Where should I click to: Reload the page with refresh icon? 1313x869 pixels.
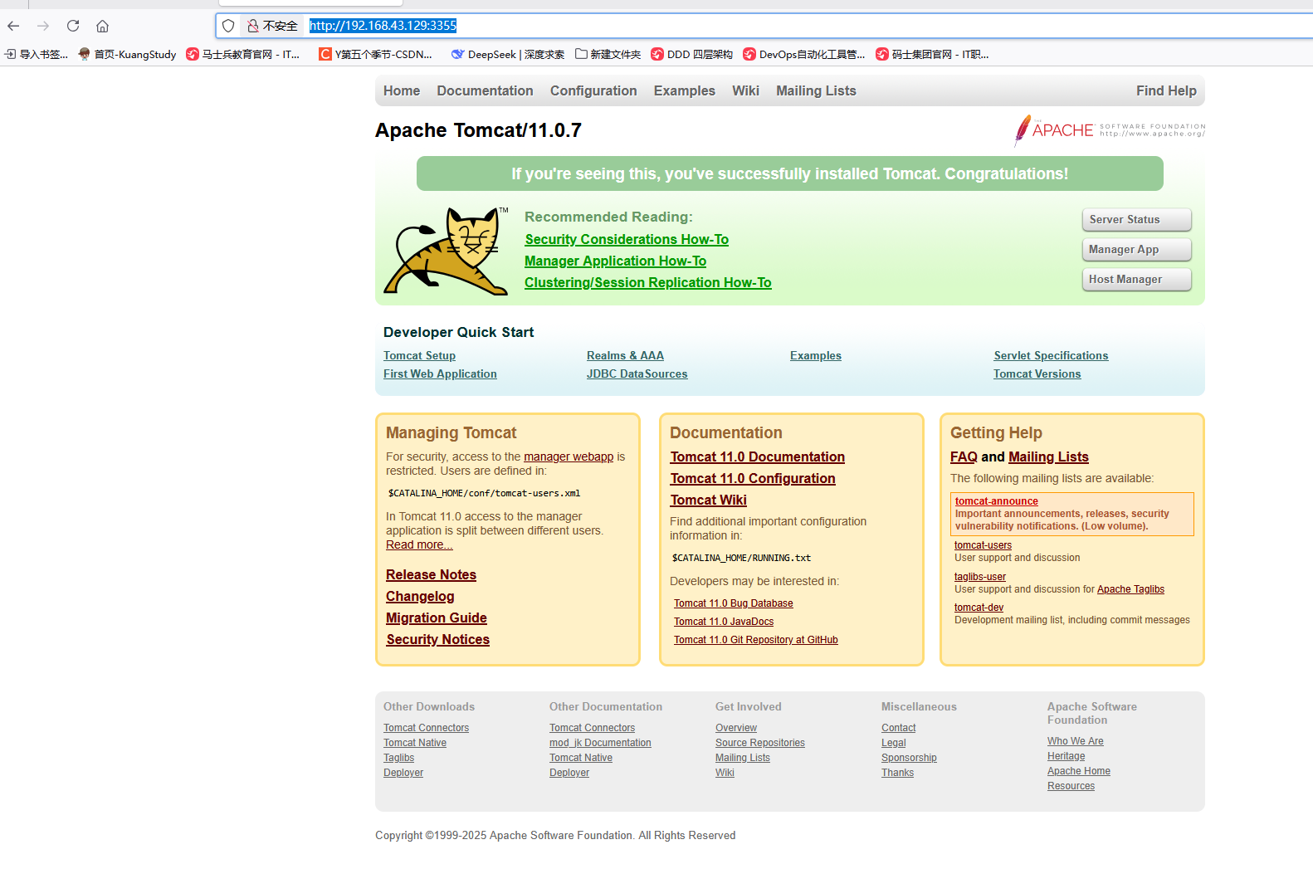(x=73, y=26)
